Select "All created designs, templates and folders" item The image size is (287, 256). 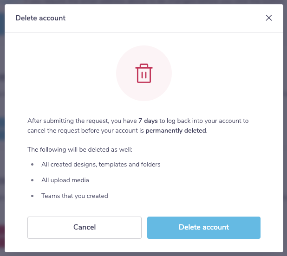pyautogui.click(x=101, y=164)
